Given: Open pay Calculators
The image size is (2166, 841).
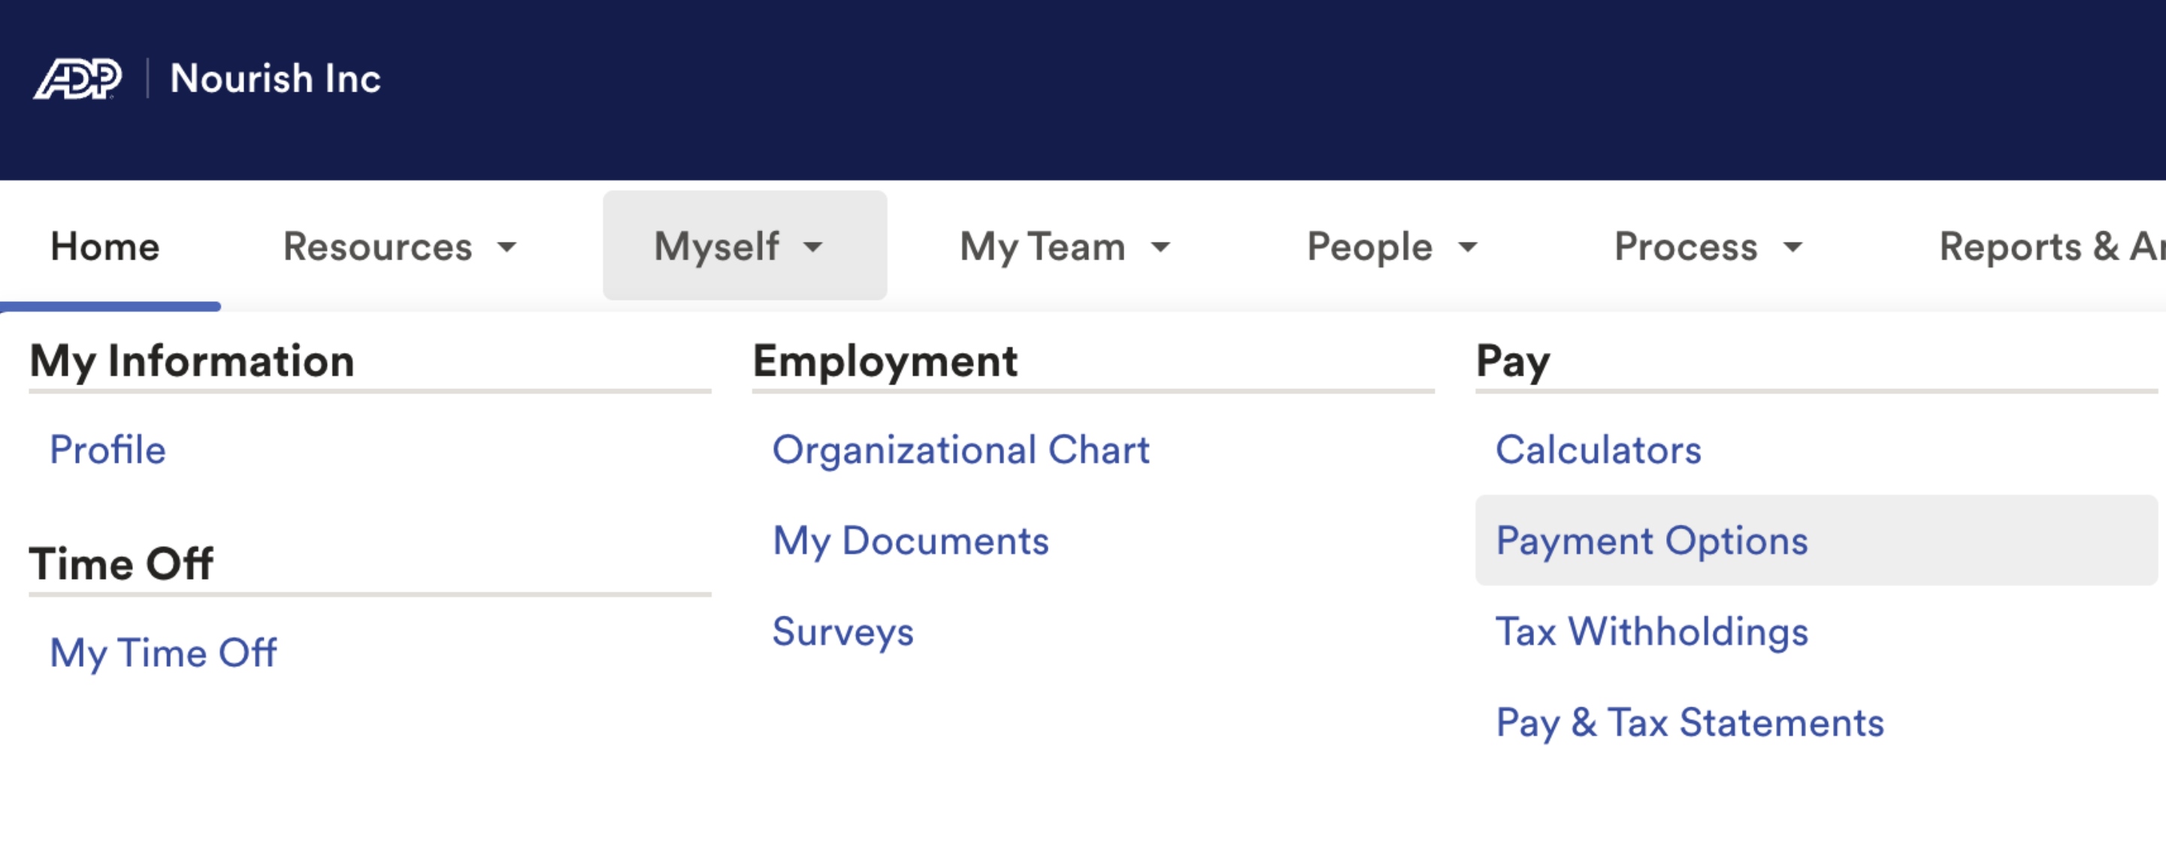Looking at the screenshot, I should 1598,451.
